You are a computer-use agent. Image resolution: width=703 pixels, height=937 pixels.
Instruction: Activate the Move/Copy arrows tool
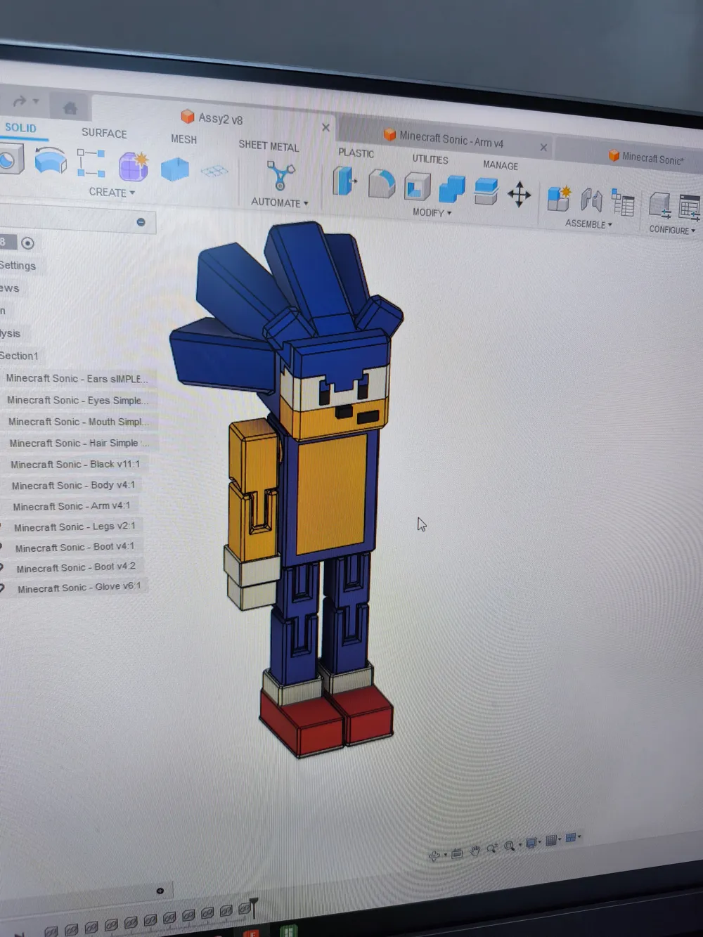[x=519, y=195]
